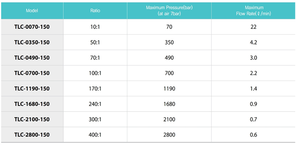Choose model TLC-2100-150
This screenshot has height=146, width=296.
tap(32, 120)
